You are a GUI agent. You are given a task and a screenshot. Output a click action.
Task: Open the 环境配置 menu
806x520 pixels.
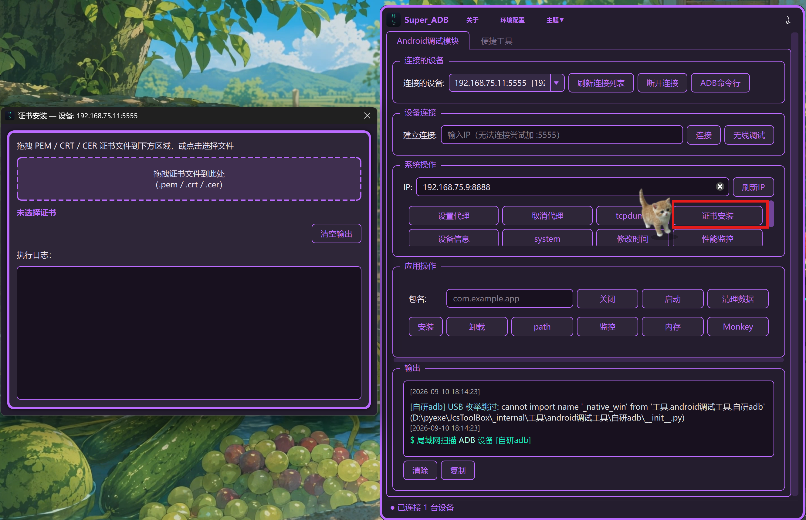point(512,20)
